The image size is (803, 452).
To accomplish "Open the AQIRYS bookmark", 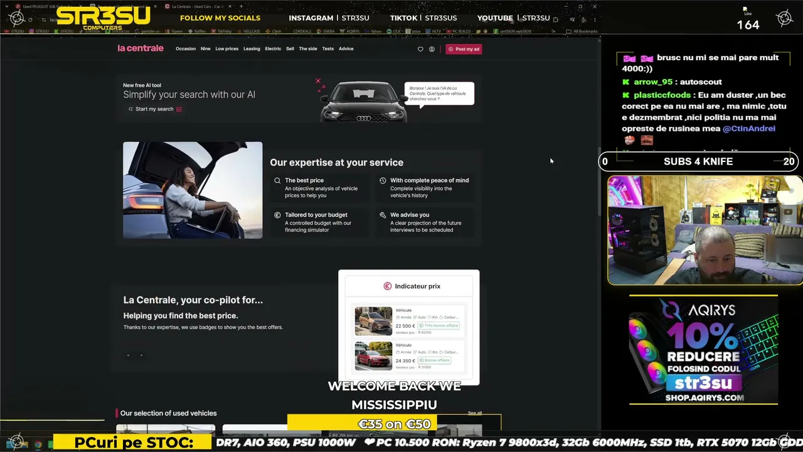I will pyautogui.click(x=350, y=31).
